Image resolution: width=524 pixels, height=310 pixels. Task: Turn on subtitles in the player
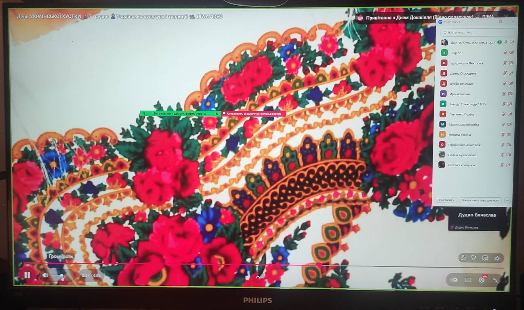467,280
